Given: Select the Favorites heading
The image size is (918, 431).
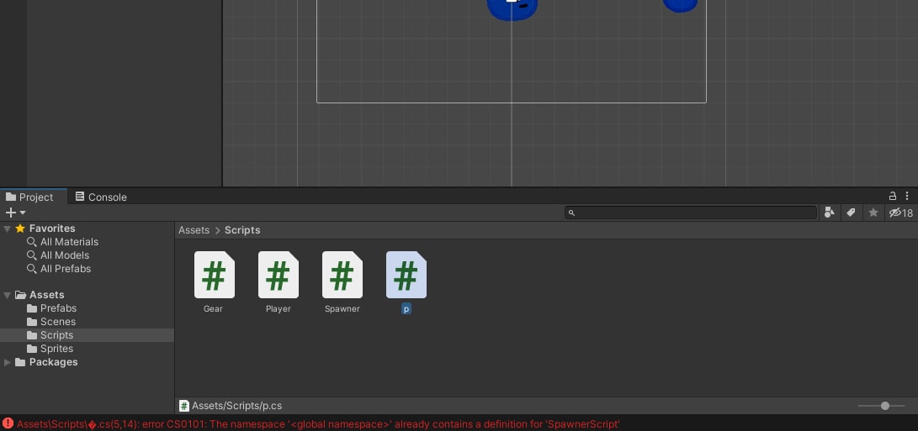Looking at the screenshot, I should pos(51,229).
